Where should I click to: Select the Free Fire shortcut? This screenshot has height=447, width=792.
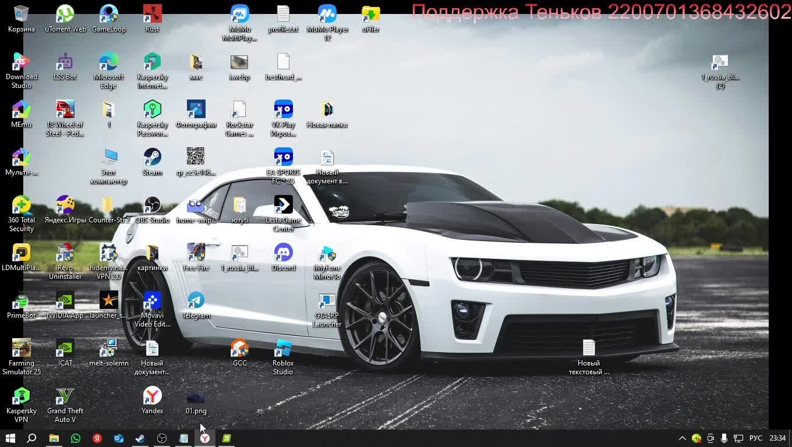(196, 257)
